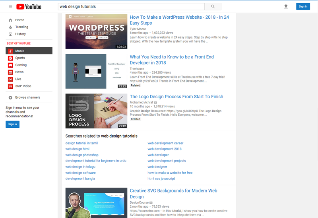This screenshot has height=218, width=318.
Task: Select Gaming in Best of YouTube
Action: (x=21, y=65)
